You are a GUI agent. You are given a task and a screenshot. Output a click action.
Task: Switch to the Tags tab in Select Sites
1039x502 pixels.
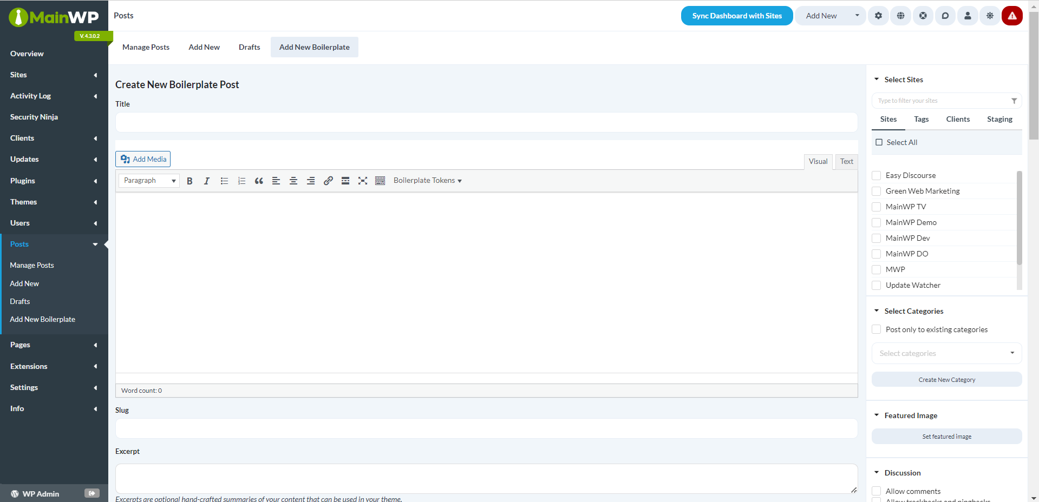tap(922, 119)
